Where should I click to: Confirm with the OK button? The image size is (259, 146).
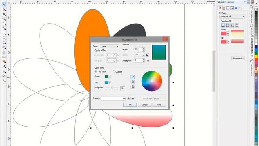pyautogui.click(x=130, y=105)
